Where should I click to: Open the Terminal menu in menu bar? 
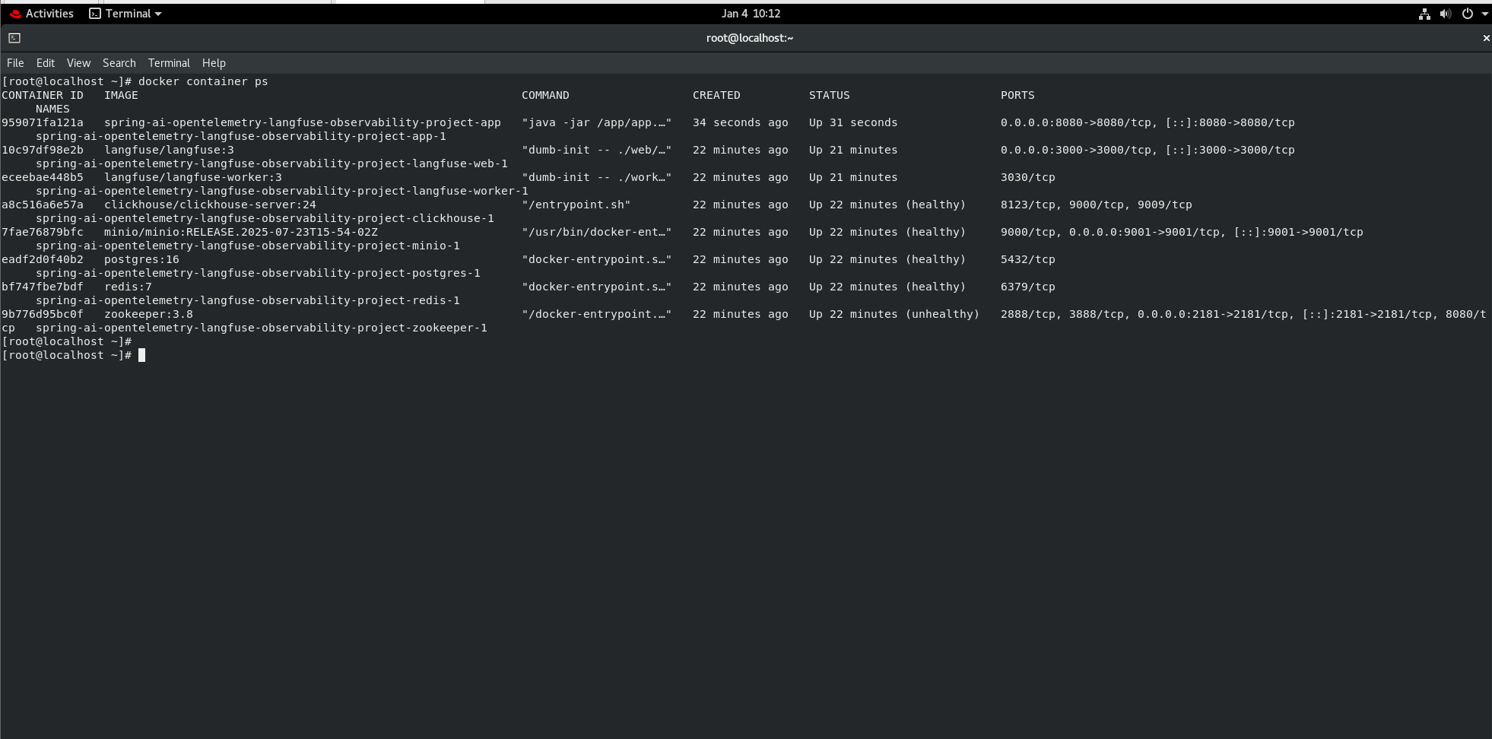168,62
